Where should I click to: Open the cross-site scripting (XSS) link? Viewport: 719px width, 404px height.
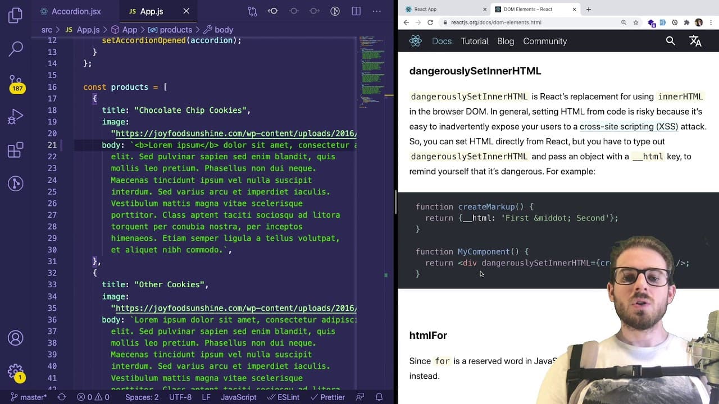[x=629, y=126]
